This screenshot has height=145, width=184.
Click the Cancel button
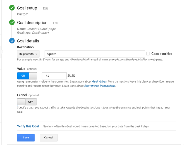49,138
